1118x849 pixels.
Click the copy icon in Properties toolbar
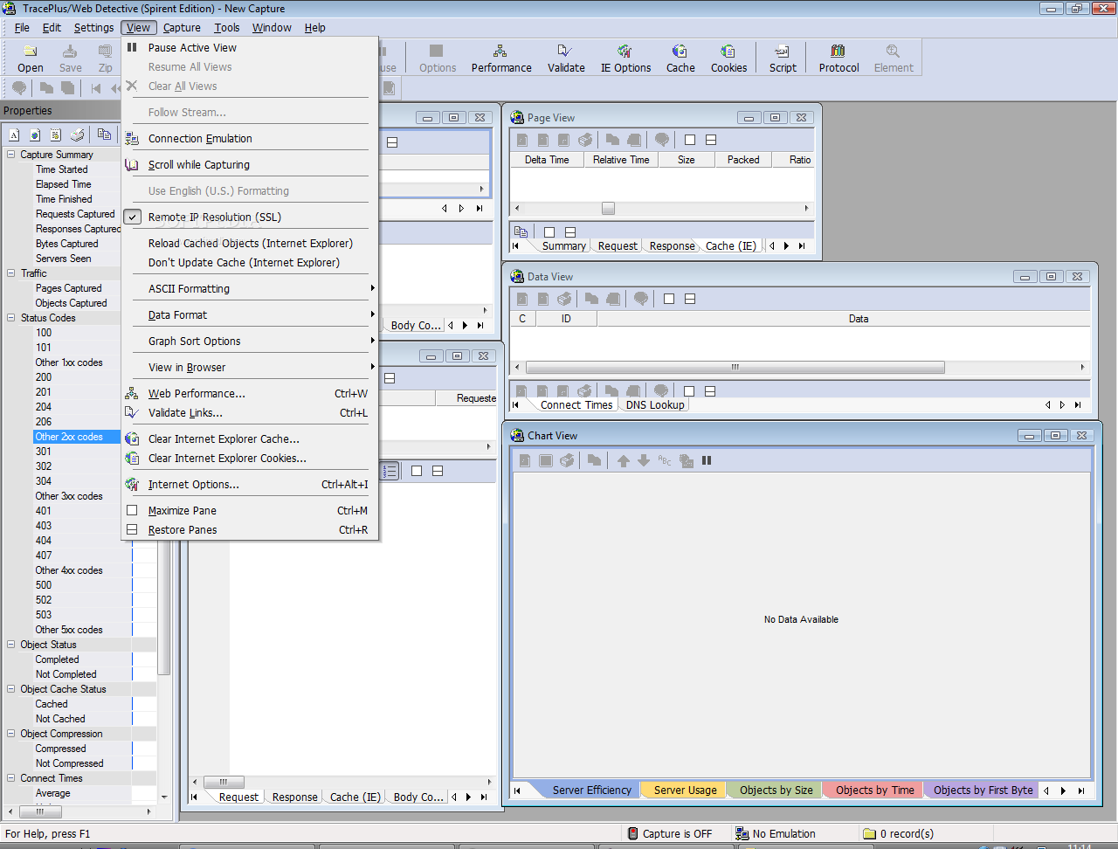104,135
